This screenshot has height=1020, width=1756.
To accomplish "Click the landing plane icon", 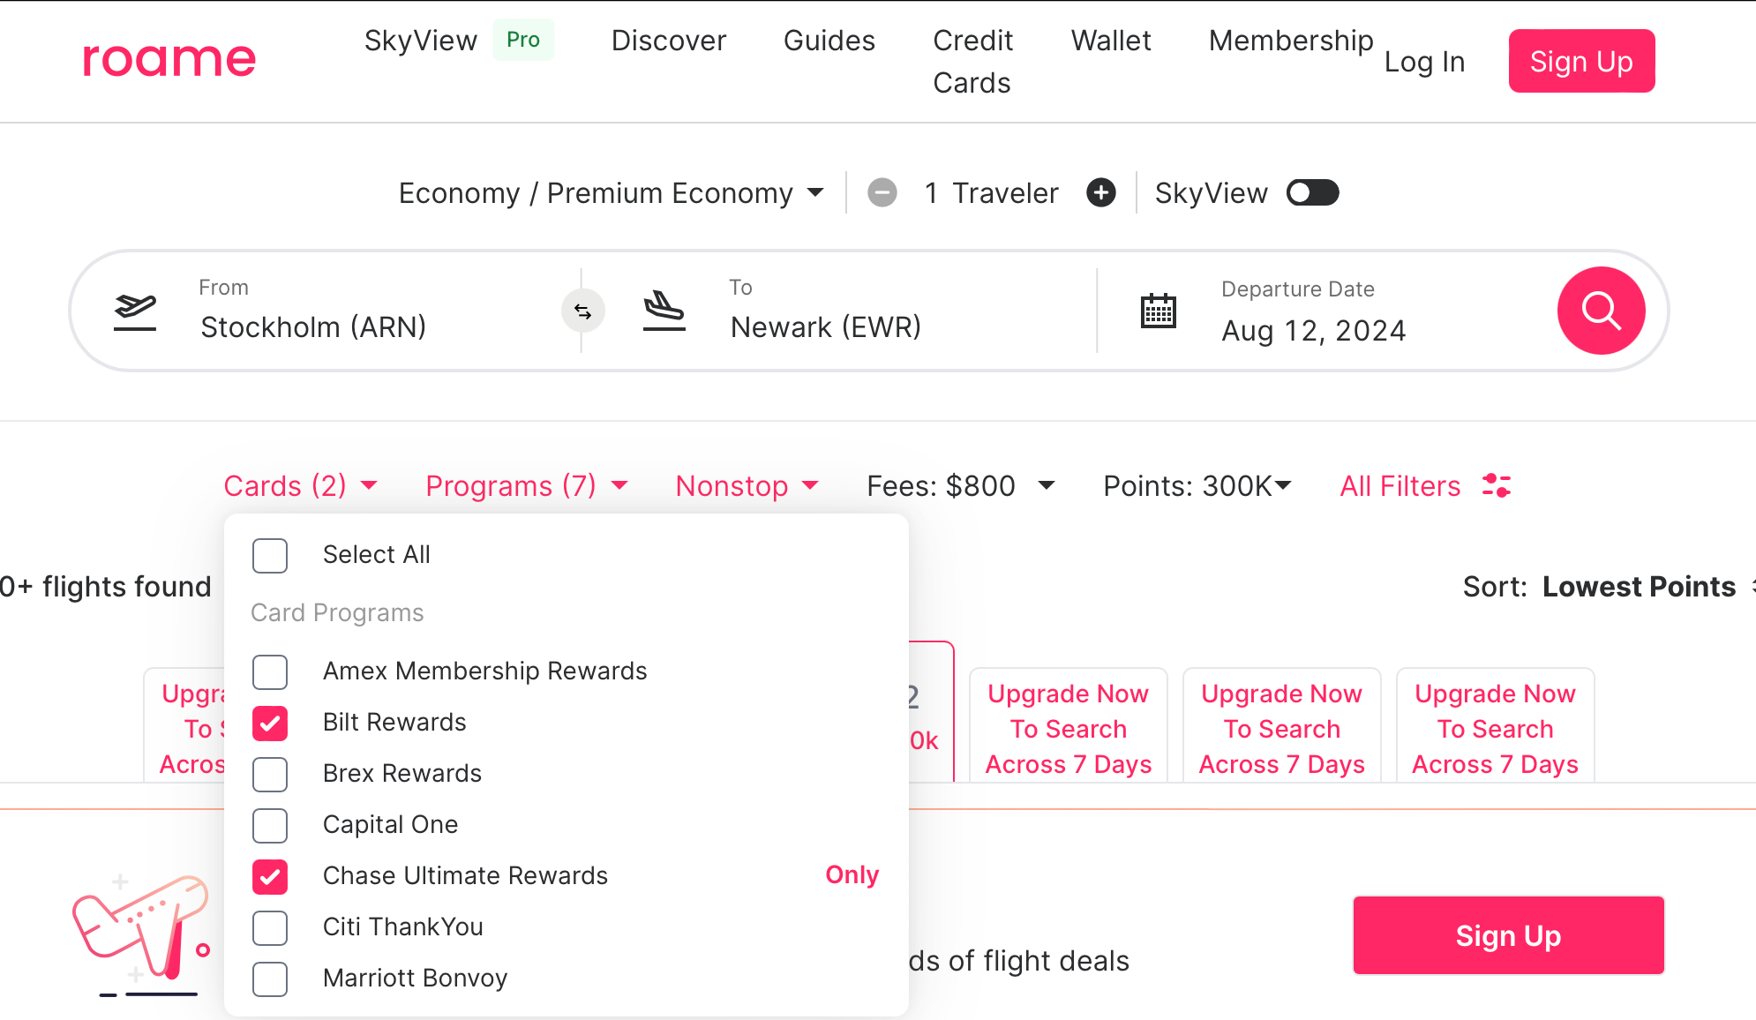I will pos(664,311).
